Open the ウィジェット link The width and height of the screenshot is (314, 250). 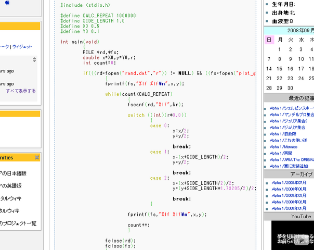(22, 46)
